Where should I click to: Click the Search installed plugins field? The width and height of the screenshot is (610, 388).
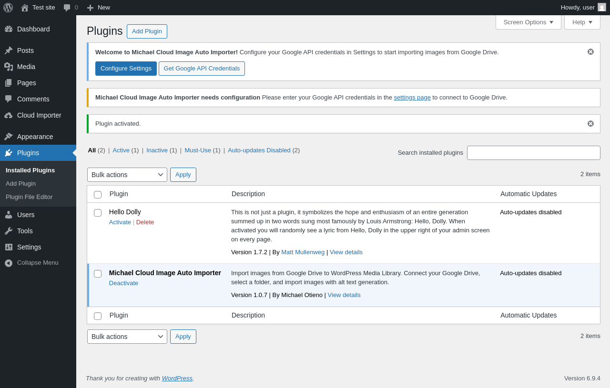pyautogui.click(x=533, y=153)
